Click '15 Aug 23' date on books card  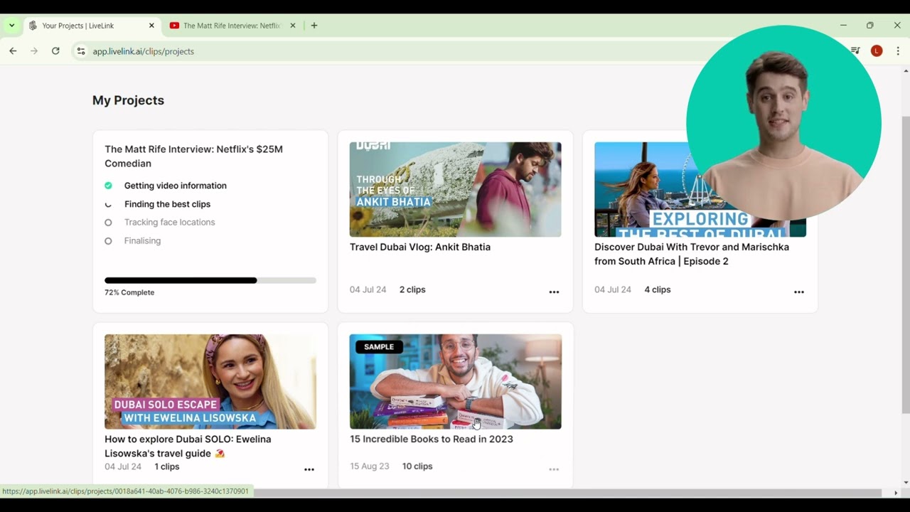click(370, 466)
